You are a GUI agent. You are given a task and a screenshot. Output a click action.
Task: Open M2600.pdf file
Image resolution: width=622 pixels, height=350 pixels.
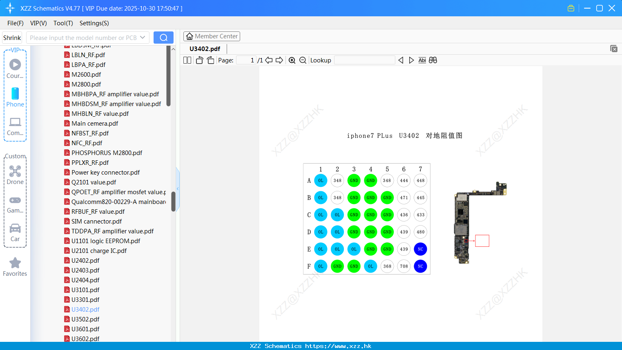pyautogui.click(x=82, y=74)
